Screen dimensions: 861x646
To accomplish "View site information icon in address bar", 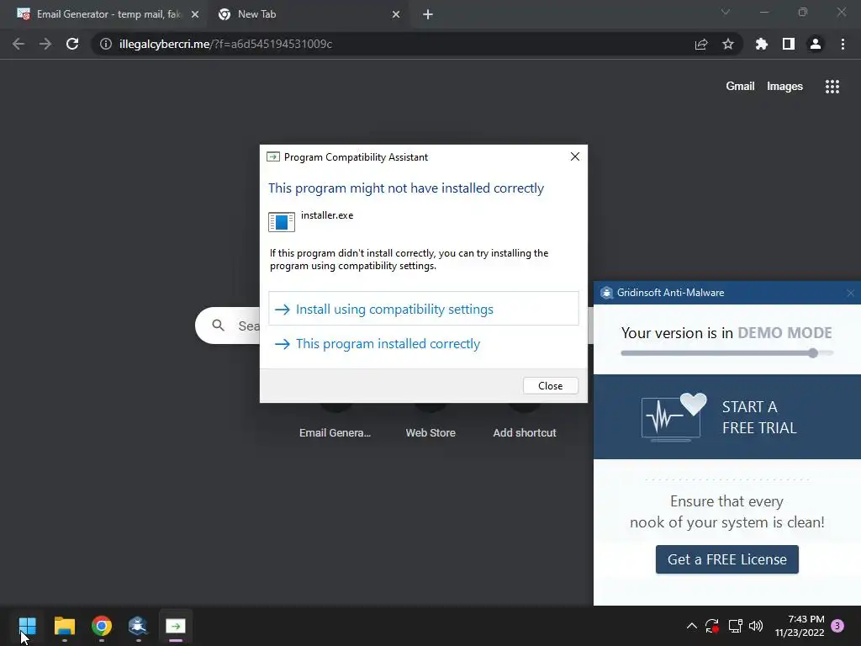I will [106, 44].
